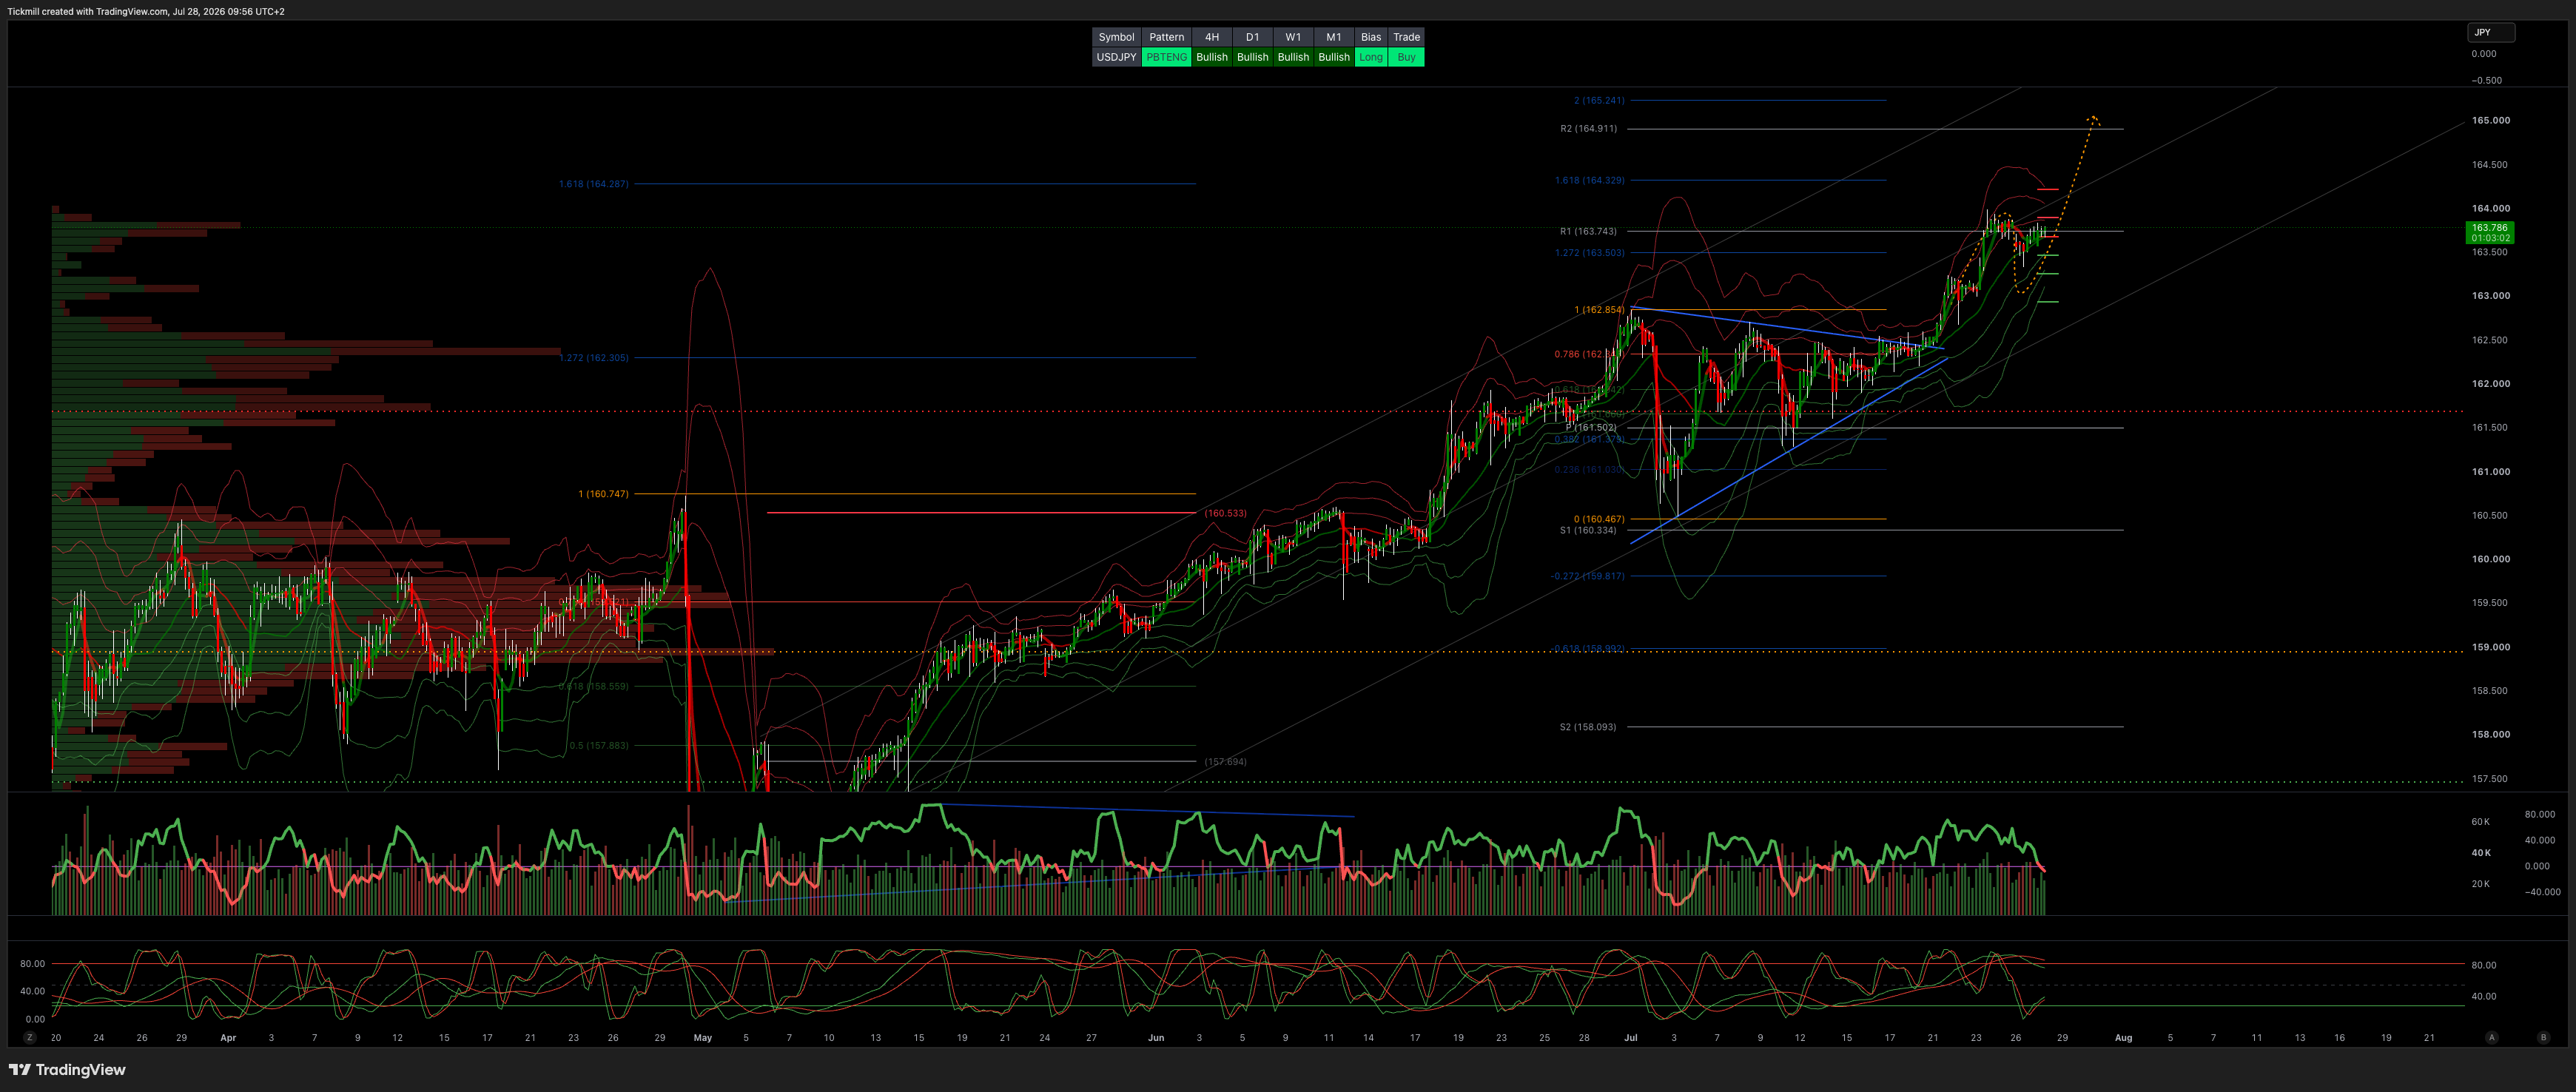Click the 1.618 (164.287) Fibonacci label
The width and height of the screenshot is (2576, 1092).
tap(594, 184)
